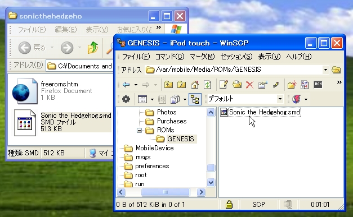Image resolution: width=353 pixels, height=217 pixels.
Task: Click the add shortcut link icon
Action: (305, 85)
